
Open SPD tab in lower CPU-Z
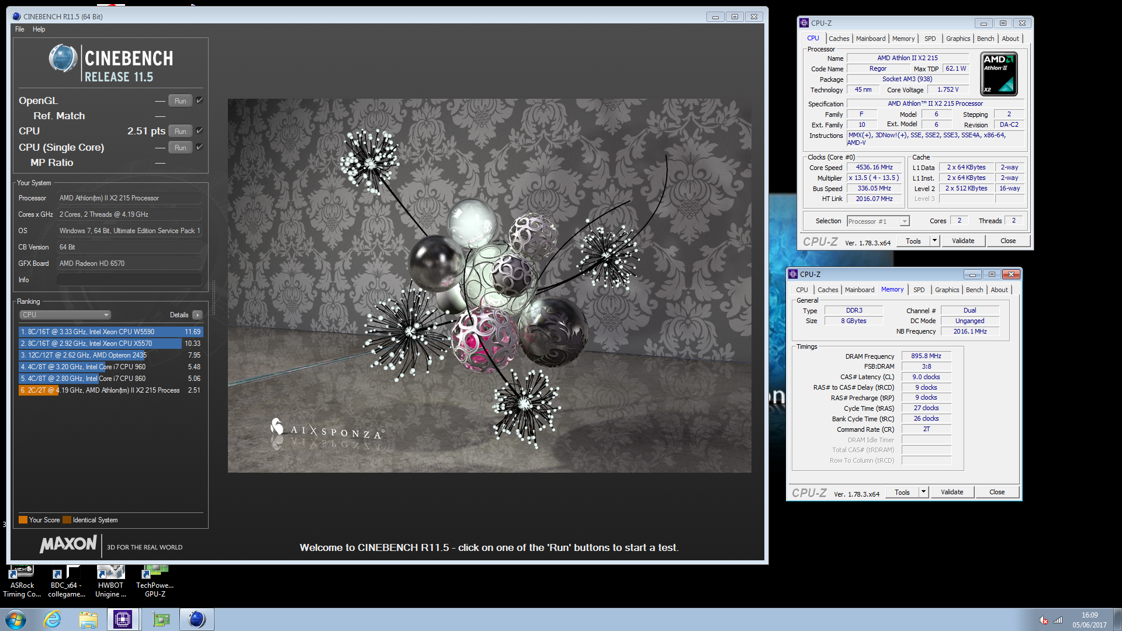[x=919, y=290]
